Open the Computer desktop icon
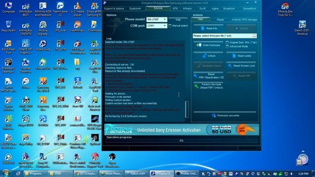 [8, 8]
